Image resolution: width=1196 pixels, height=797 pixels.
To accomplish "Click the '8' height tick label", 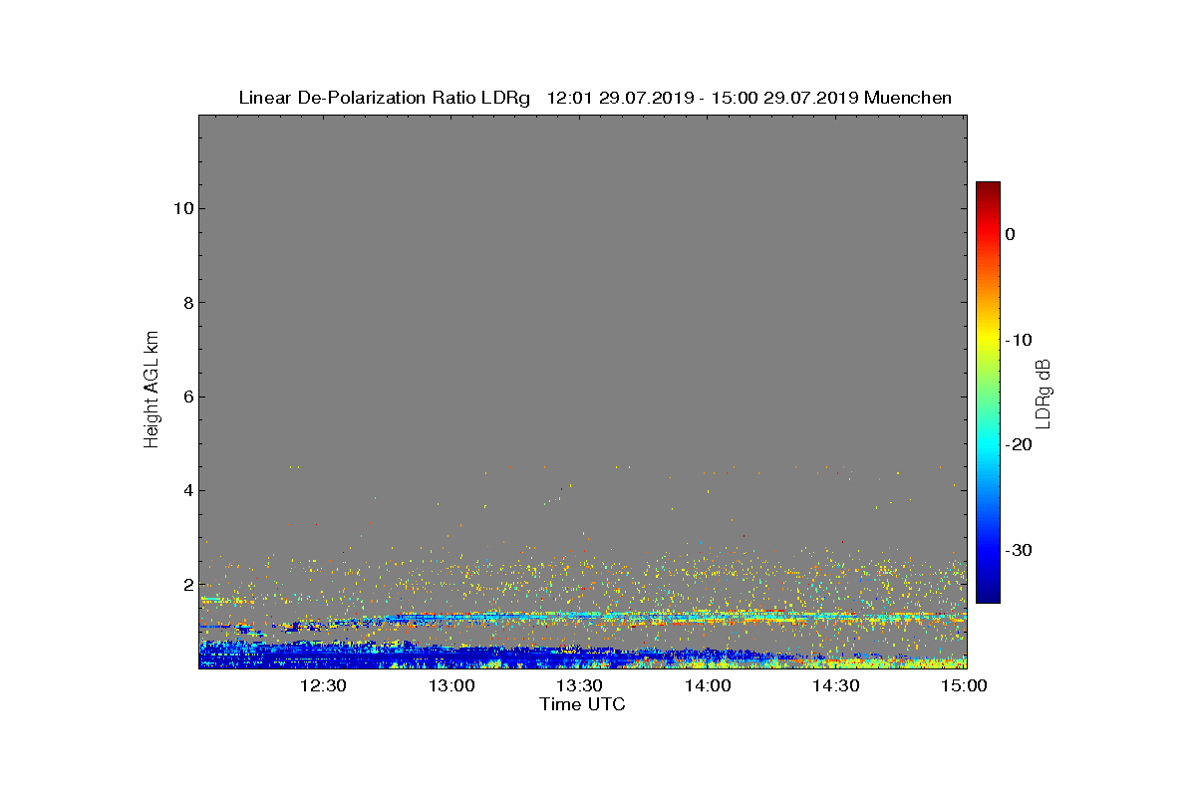I will [187, 303].
